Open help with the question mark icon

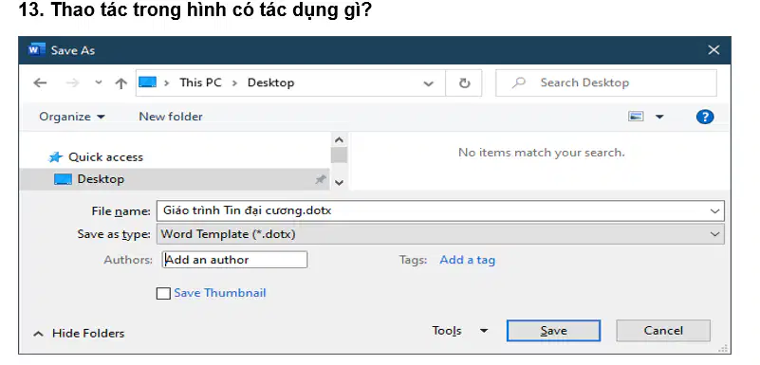click(705, 117)
